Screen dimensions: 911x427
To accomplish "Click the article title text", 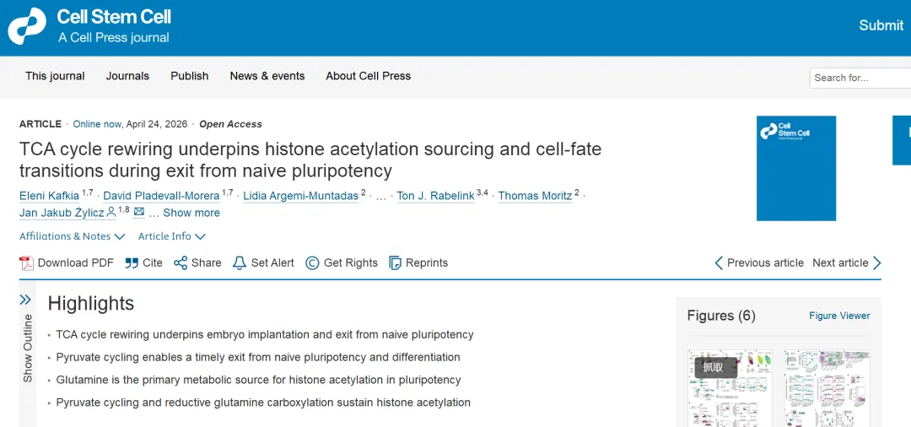I will pyautogui.click(x=310, y=160).
